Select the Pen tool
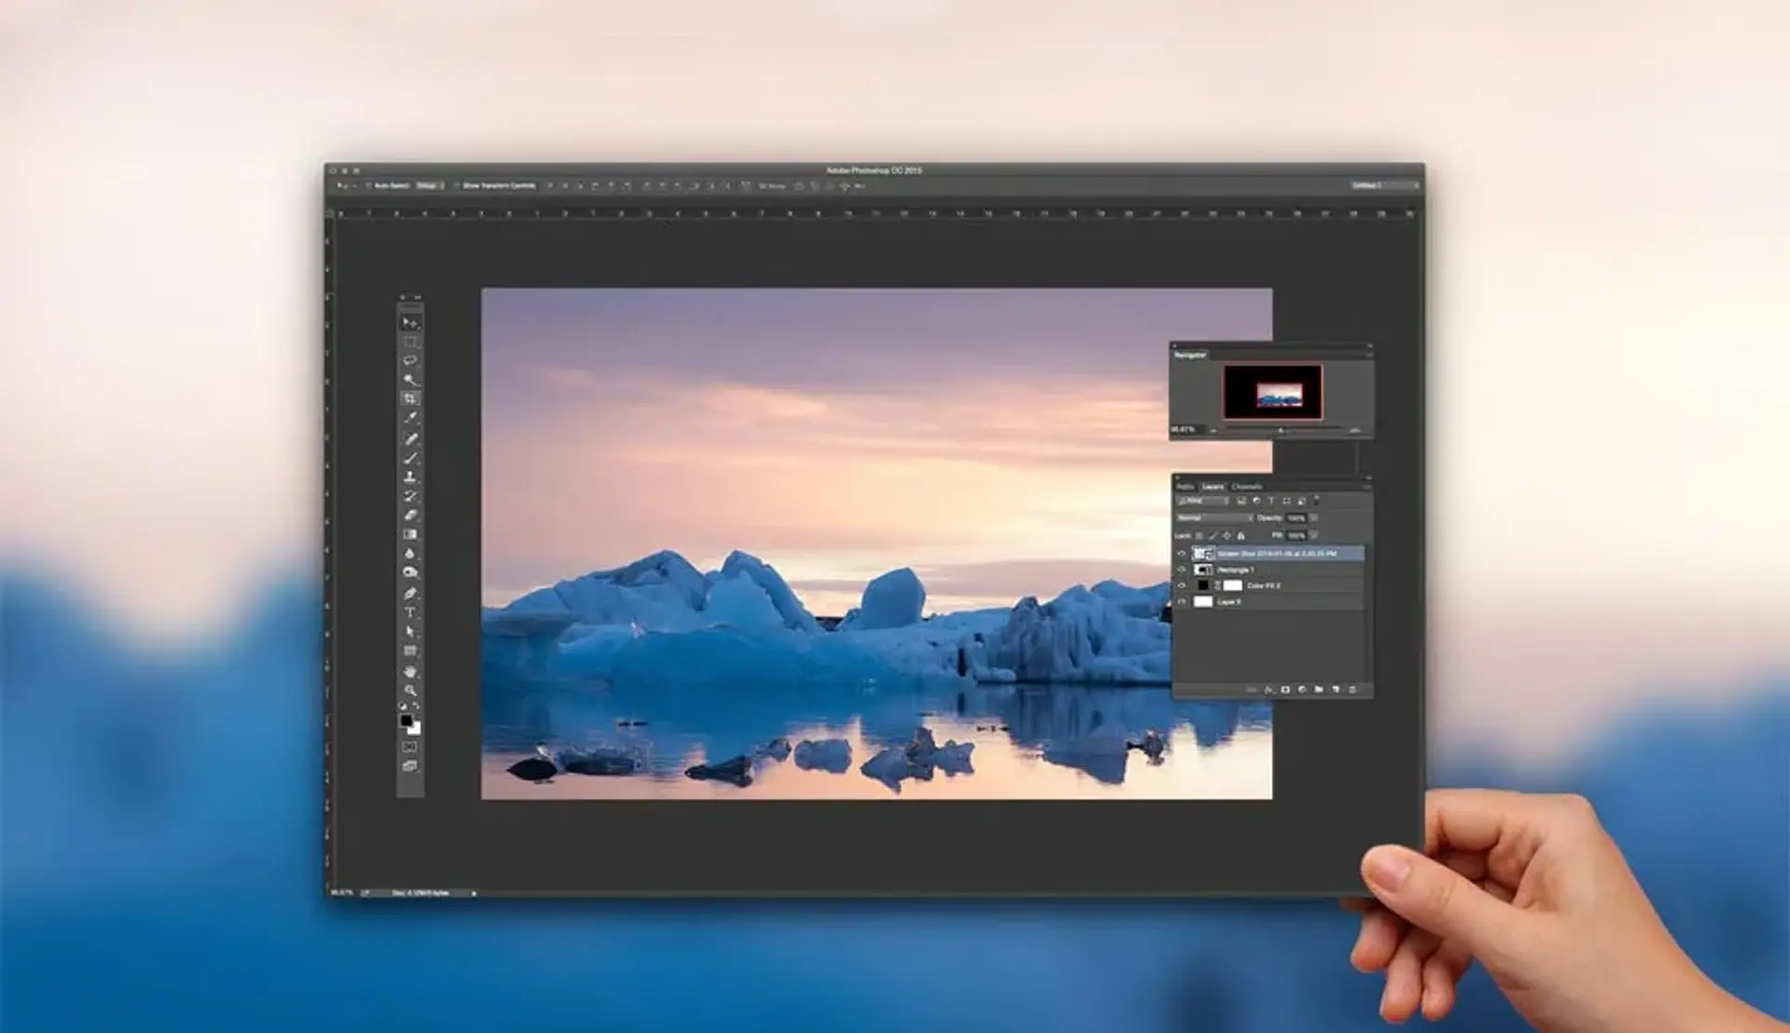Viewport: 1790px width, 1033px height. click(x=410, y=593)
